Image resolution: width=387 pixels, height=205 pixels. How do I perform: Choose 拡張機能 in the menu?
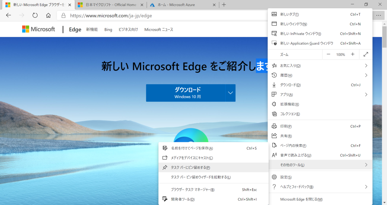[x=320, y=104]
